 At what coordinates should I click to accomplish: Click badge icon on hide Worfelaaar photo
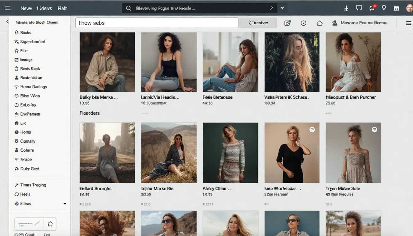[x=312, y=130]
